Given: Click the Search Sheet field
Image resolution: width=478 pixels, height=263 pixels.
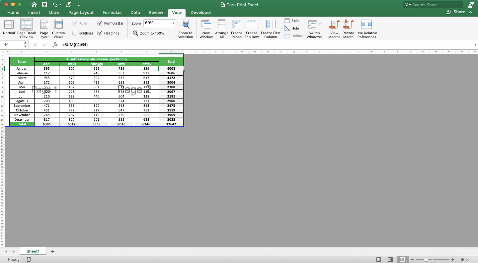Looking at the screenshot, I should tap(433, 5).
